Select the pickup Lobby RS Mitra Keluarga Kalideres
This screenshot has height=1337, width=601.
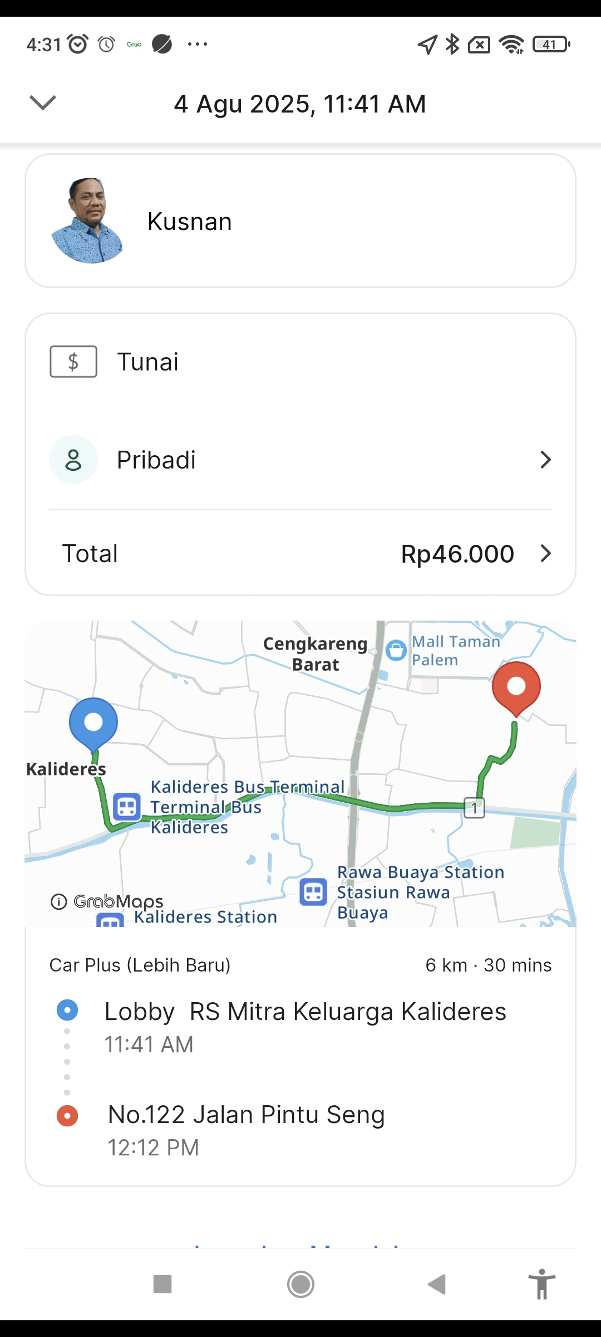pyautogui.click(x=305, y=1012)
